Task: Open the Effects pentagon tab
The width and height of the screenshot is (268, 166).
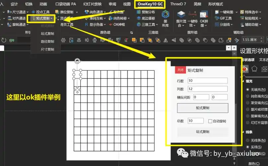Action: coord(254,69)
